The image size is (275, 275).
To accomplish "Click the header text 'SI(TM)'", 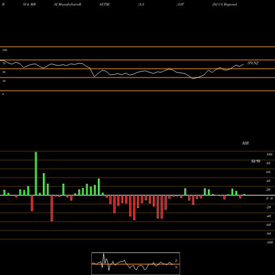I will pyautogui.click(x=105, y=4).
